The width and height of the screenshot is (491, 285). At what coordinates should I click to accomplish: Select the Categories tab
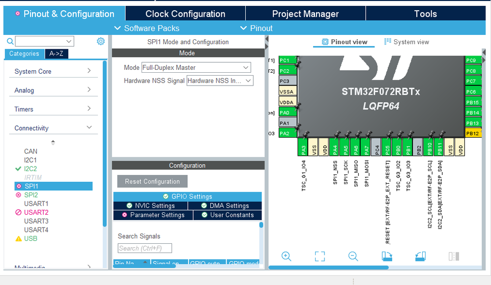click(x=24, y=54)
